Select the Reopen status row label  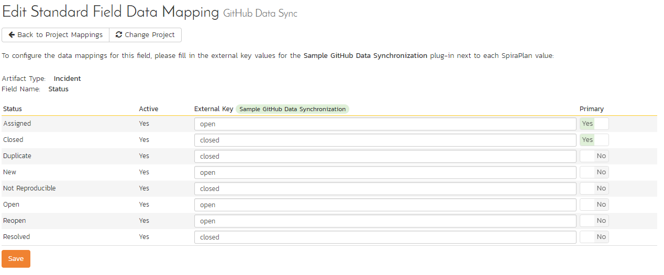pyautogui.click(x=14, y=221)
